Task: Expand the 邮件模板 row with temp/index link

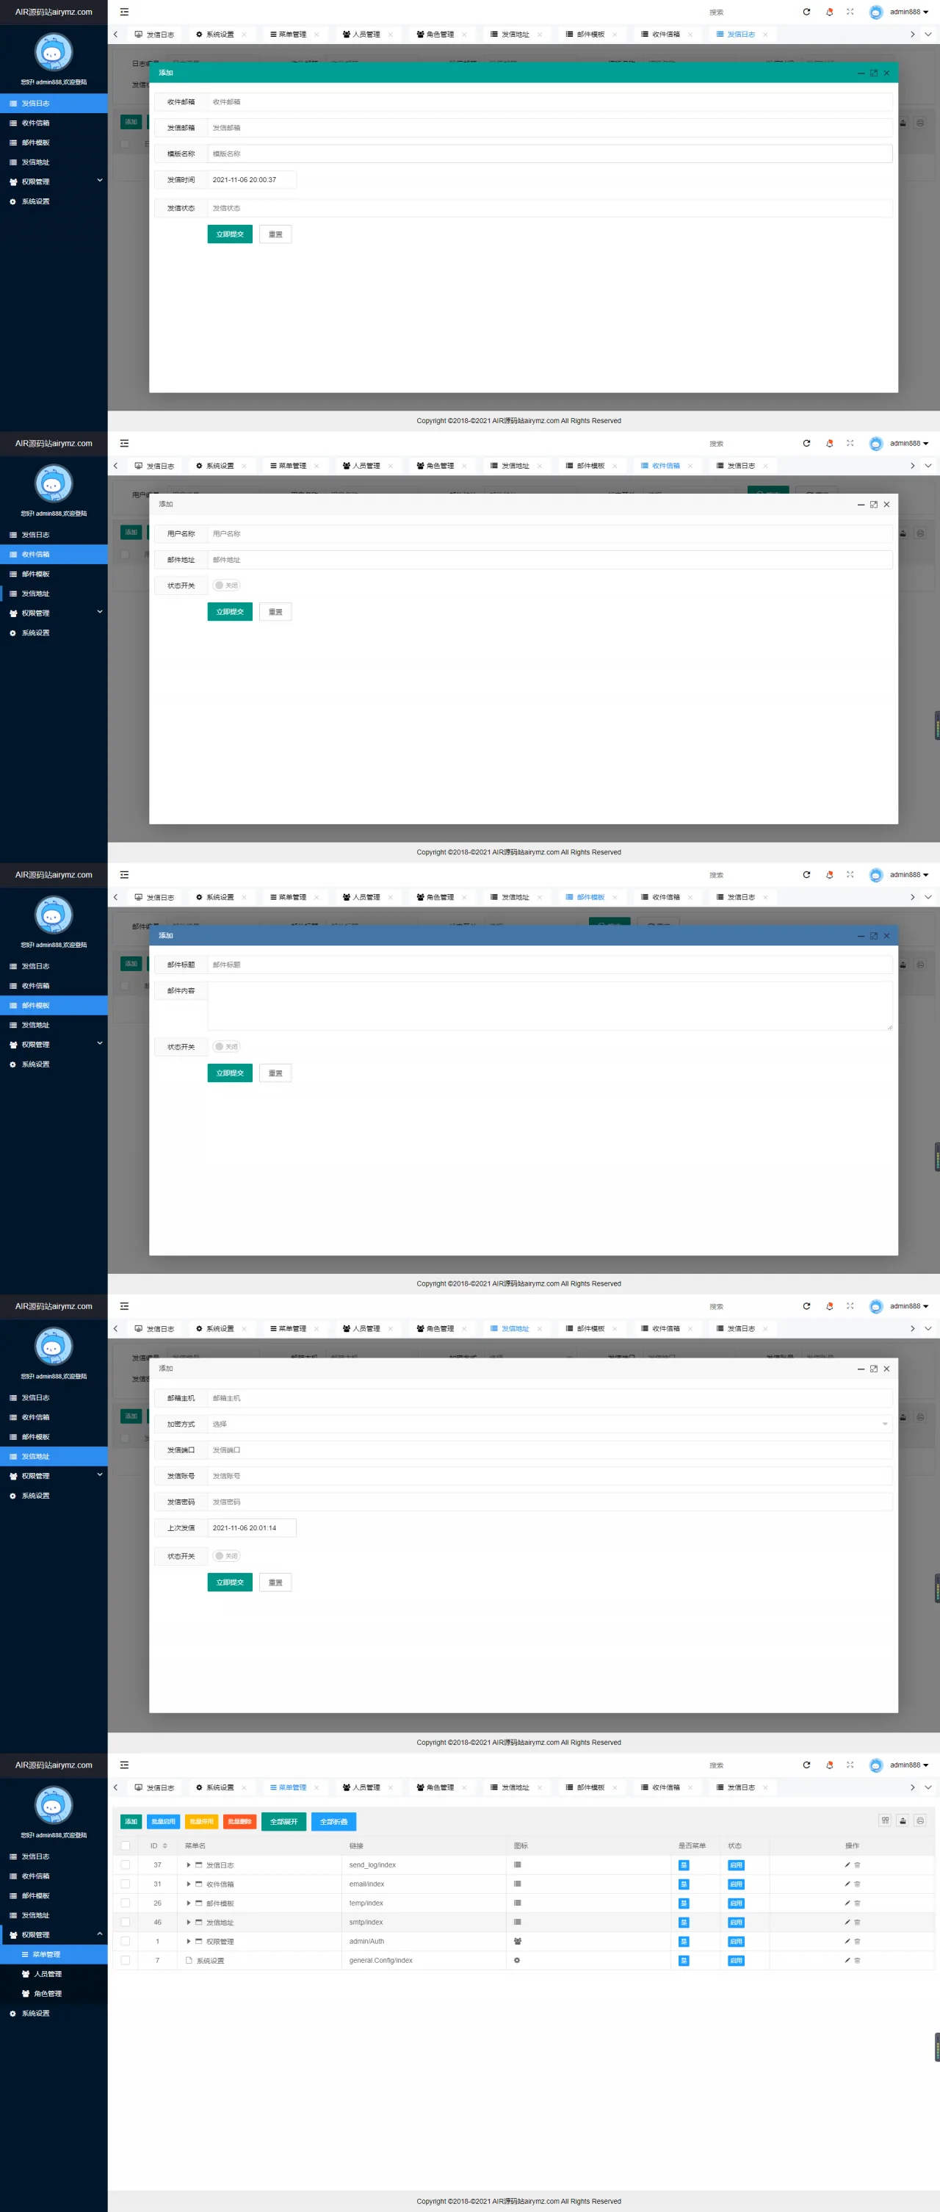Action: click(x=189, y=1903)
